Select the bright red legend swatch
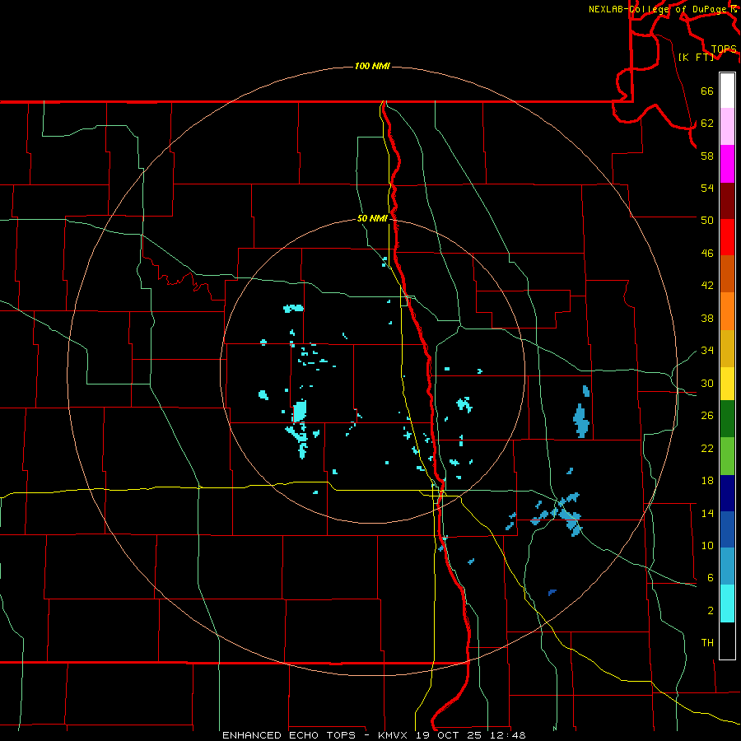Screen dimensions: 741x741 pyautogui.click(x=727, y=237)
